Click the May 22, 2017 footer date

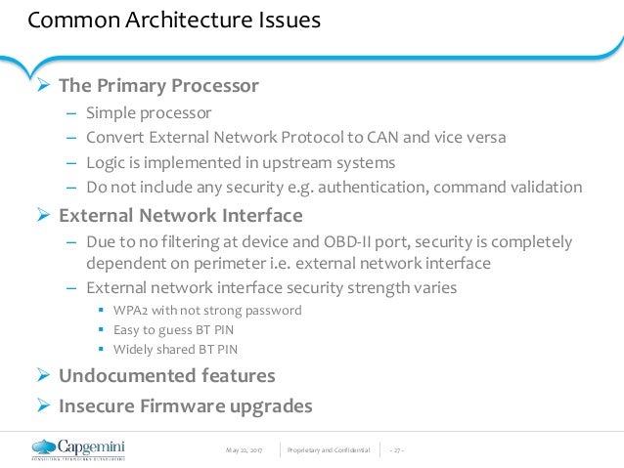coord(244,450)
